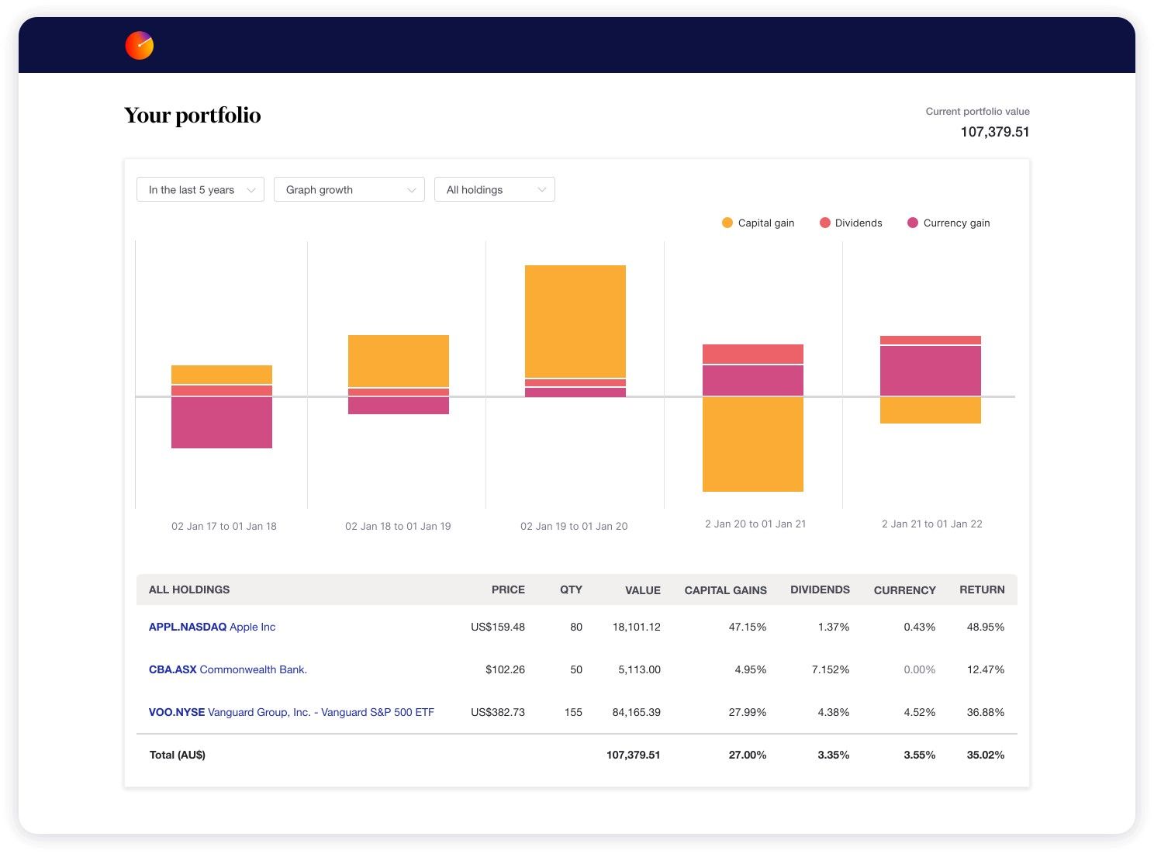The width and height of the screenshot is (1154, 854).
Task: Click the Capital gain legend dot
Action: [x=727, y=223]
